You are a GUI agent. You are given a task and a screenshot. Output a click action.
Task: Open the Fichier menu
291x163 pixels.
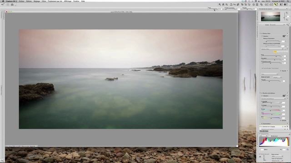pyautogui.click(x=21, y=1)
